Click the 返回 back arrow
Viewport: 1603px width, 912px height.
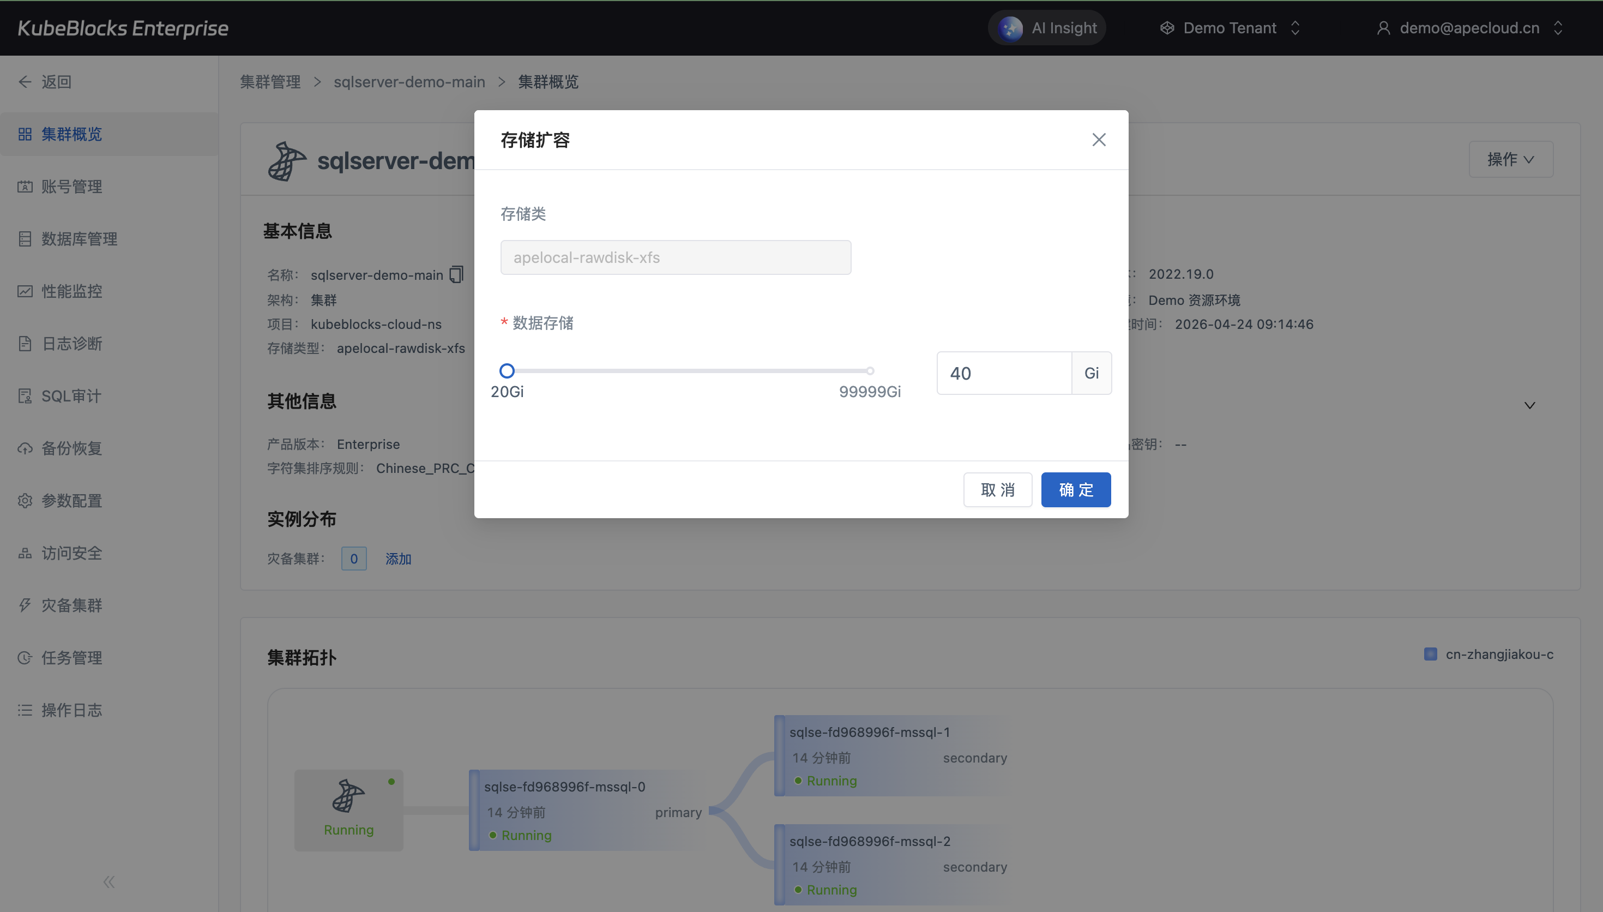pos(25,82)
